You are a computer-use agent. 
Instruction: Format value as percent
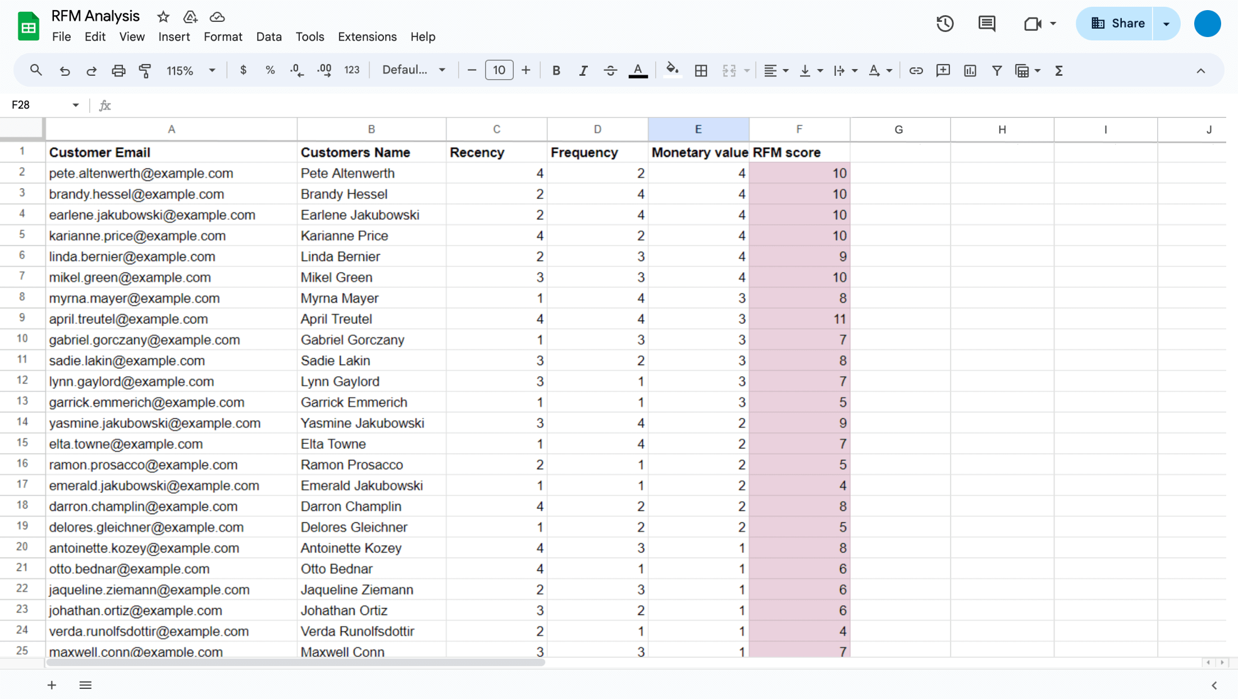[270, 70]
